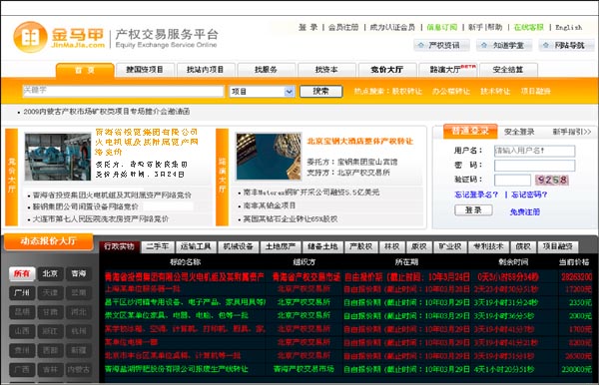599x385 pixels.
Task: Select the 产股权 category tab
Action: point(360,246)
